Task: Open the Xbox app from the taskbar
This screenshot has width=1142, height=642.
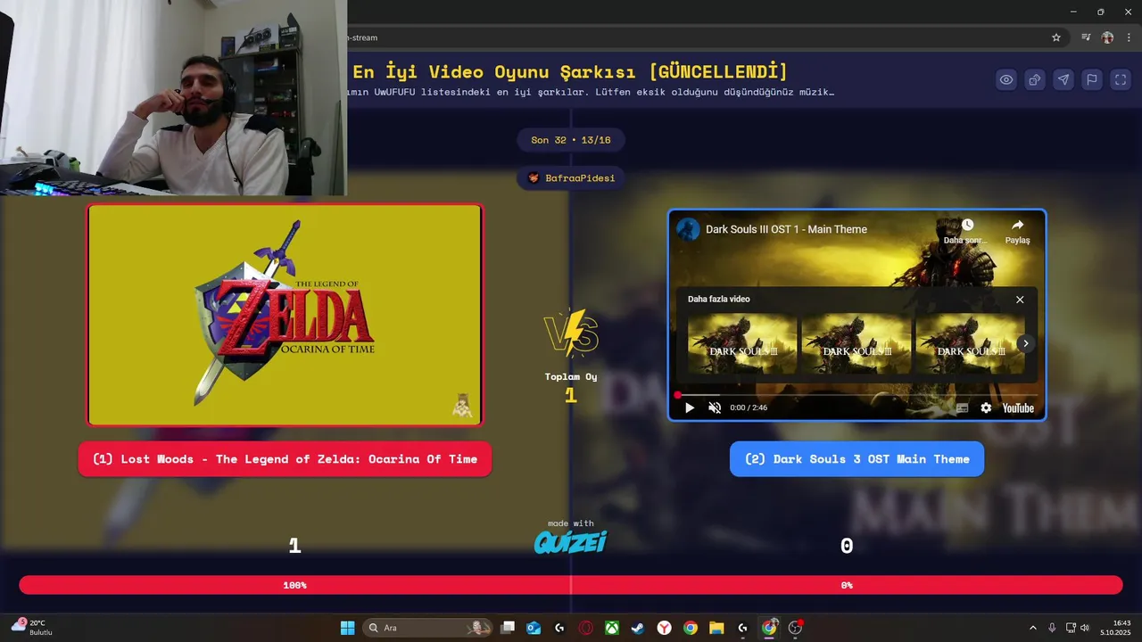Action: [612, 628]
